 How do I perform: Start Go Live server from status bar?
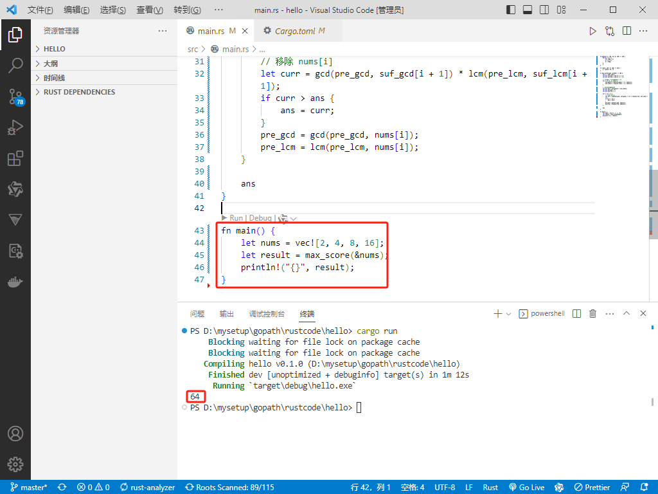(x=526, y=488)
